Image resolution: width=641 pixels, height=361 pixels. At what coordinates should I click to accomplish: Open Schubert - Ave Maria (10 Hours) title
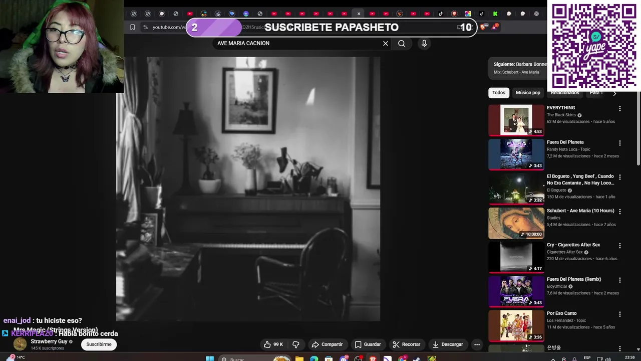click(580, 211)
